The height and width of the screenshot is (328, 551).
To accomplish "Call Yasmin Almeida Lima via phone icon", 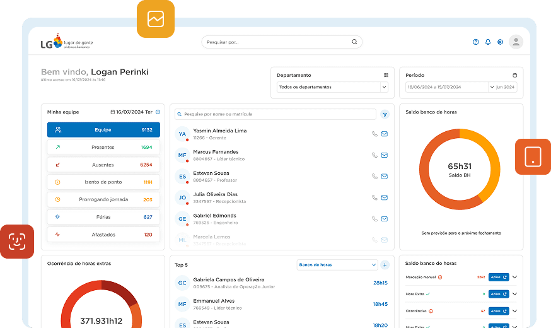I will pos(374,134).
